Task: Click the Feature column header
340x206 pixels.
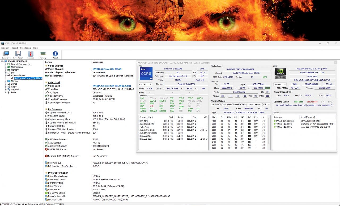Action: [49, 62]
